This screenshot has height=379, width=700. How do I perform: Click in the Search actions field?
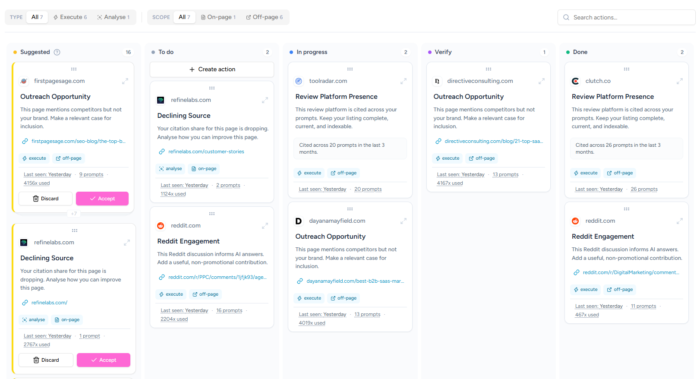[x=627, y=17]
